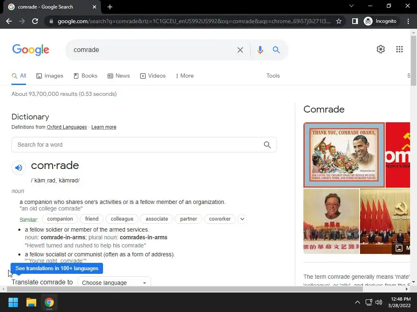This screenshot has height=312, width=417.
Task: Reload the page with refresh icon
Action: (35, 21)
